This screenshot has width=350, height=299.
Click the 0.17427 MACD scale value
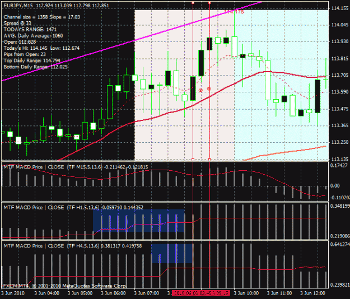point(339,166)
